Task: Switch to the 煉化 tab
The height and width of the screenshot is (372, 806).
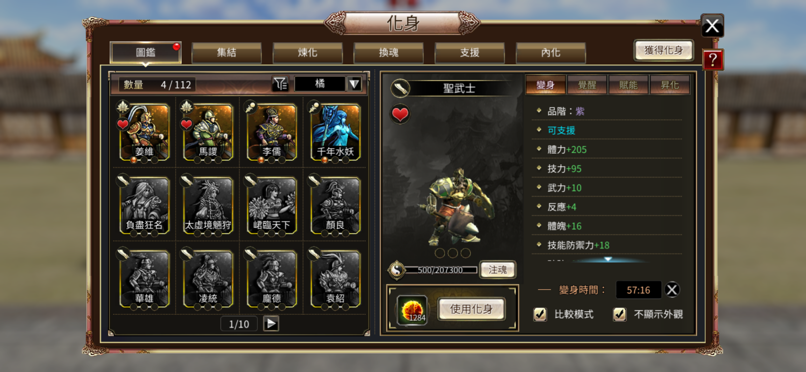Action: (x=308, y=52)
